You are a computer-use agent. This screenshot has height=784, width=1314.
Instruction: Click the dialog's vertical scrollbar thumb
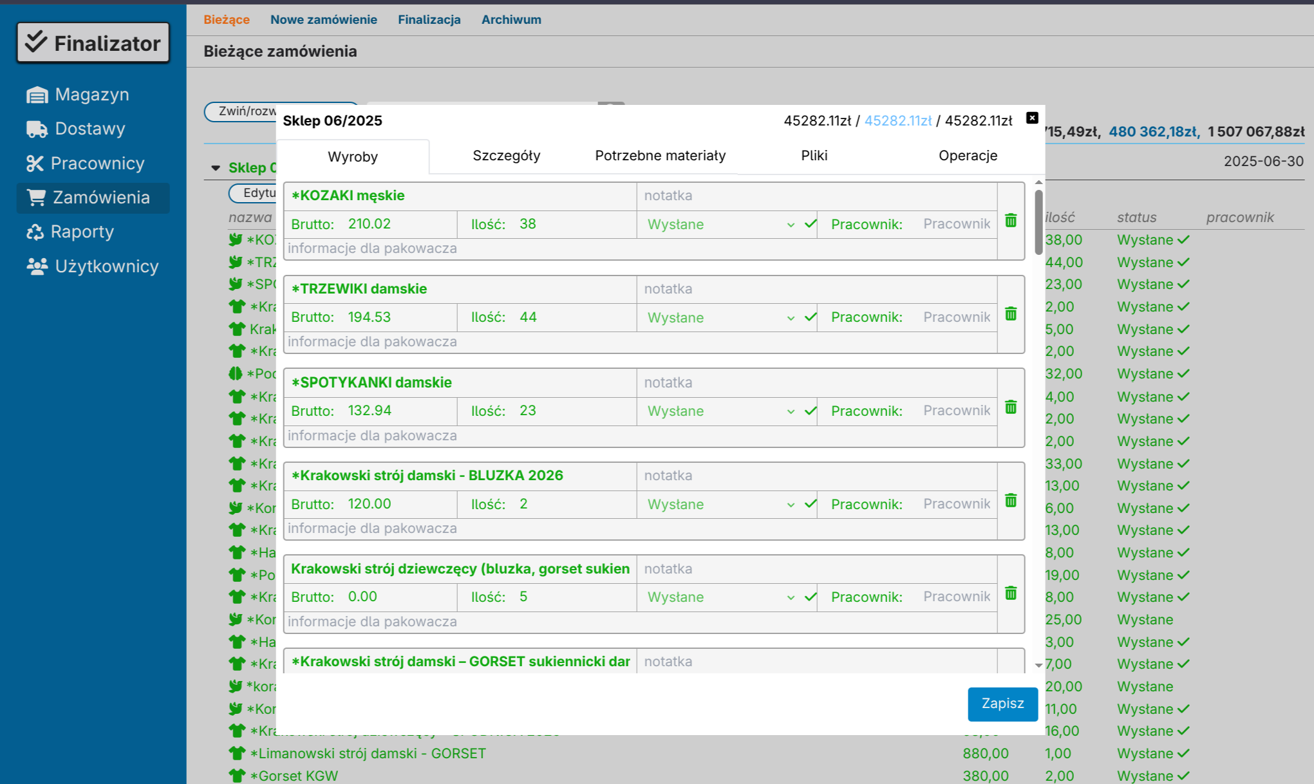click(x=1038, y=221)
